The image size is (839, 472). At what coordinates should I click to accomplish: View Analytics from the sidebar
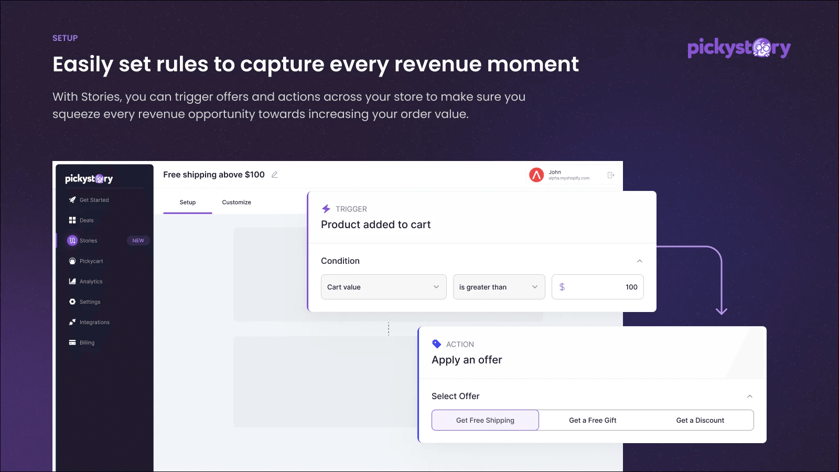coord(90,281)
